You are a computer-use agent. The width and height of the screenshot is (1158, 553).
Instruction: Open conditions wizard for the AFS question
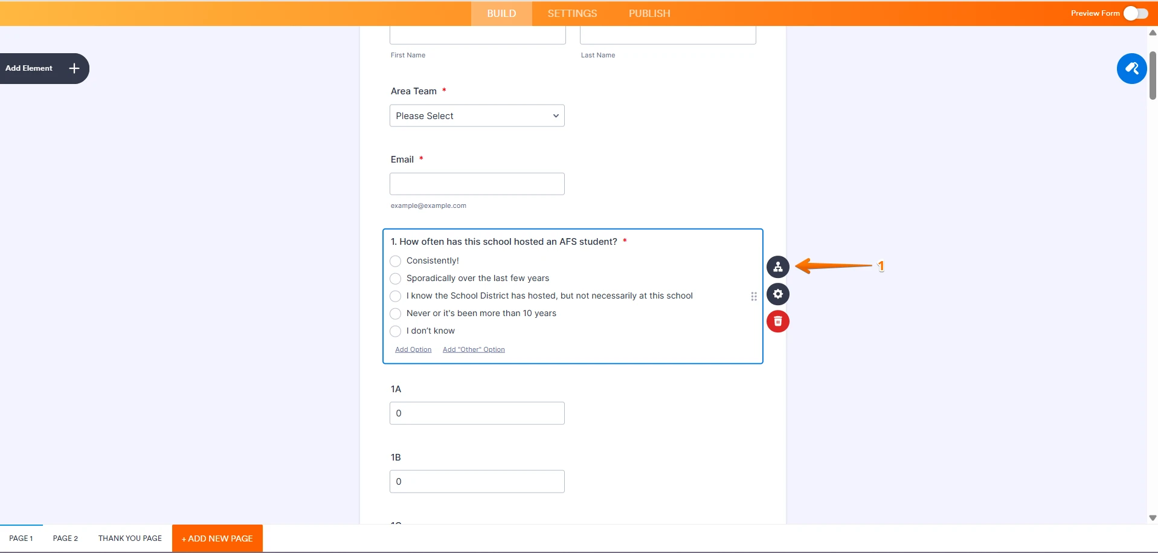(777, 267)
